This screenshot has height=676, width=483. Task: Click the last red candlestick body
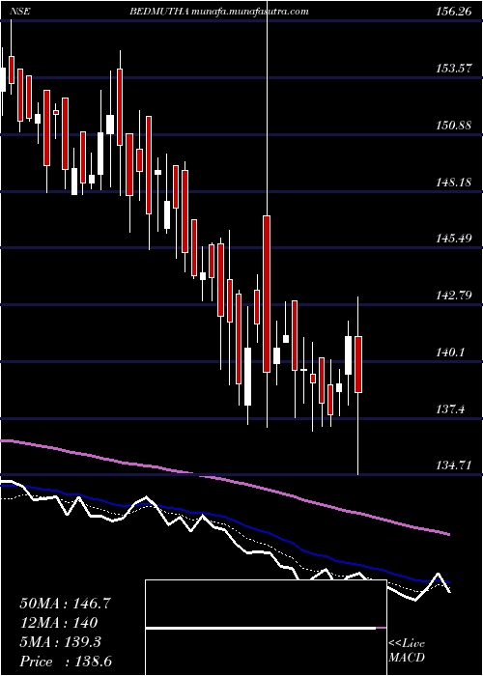(x=358, y=364)
